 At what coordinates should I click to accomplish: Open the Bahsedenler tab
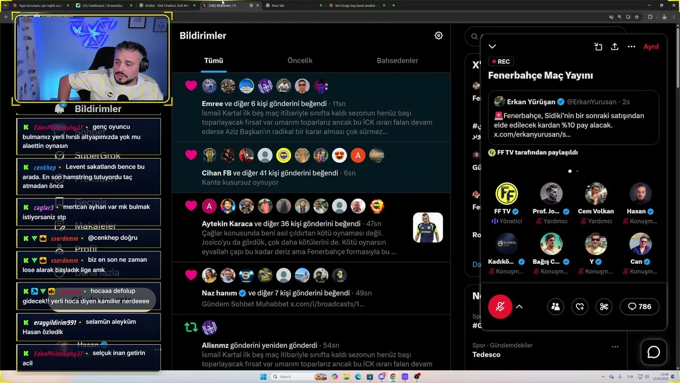pos(397,61)
